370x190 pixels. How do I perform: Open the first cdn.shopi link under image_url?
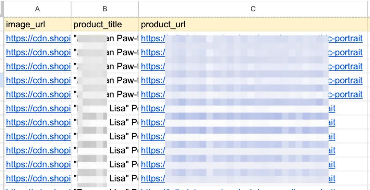(x=38, y=39)
